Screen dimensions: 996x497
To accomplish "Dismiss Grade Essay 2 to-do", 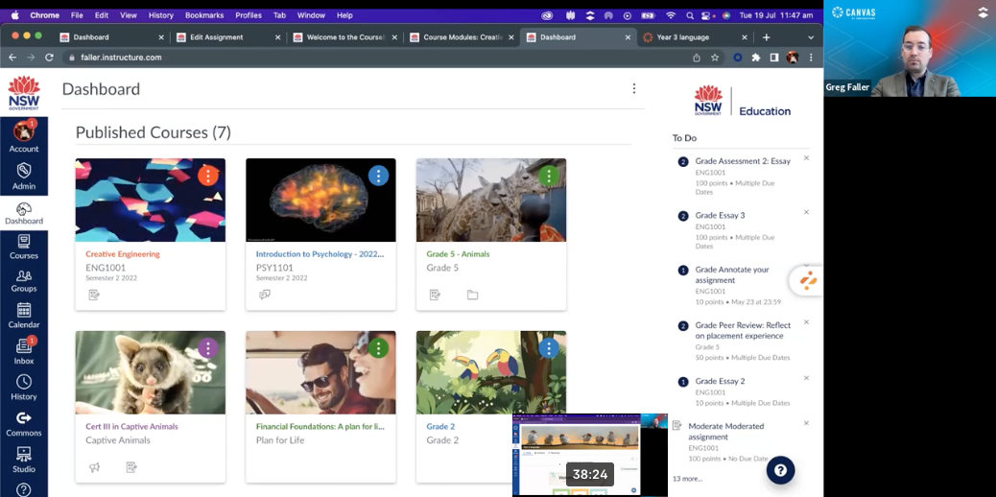I will [806, 378].
